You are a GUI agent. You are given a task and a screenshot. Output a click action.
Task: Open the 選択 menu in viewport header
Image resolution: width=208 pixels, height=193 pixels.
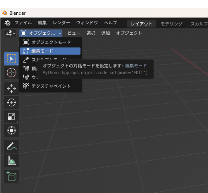(91, 33)
